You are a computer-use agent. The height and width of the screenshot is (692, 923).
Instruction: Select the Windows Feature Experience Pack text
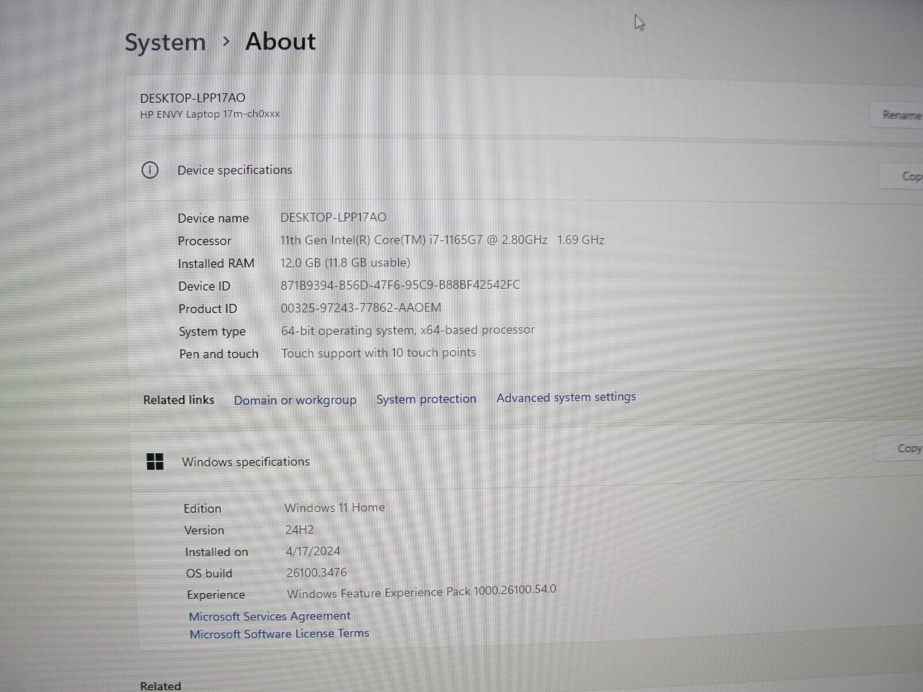[422, 592]
